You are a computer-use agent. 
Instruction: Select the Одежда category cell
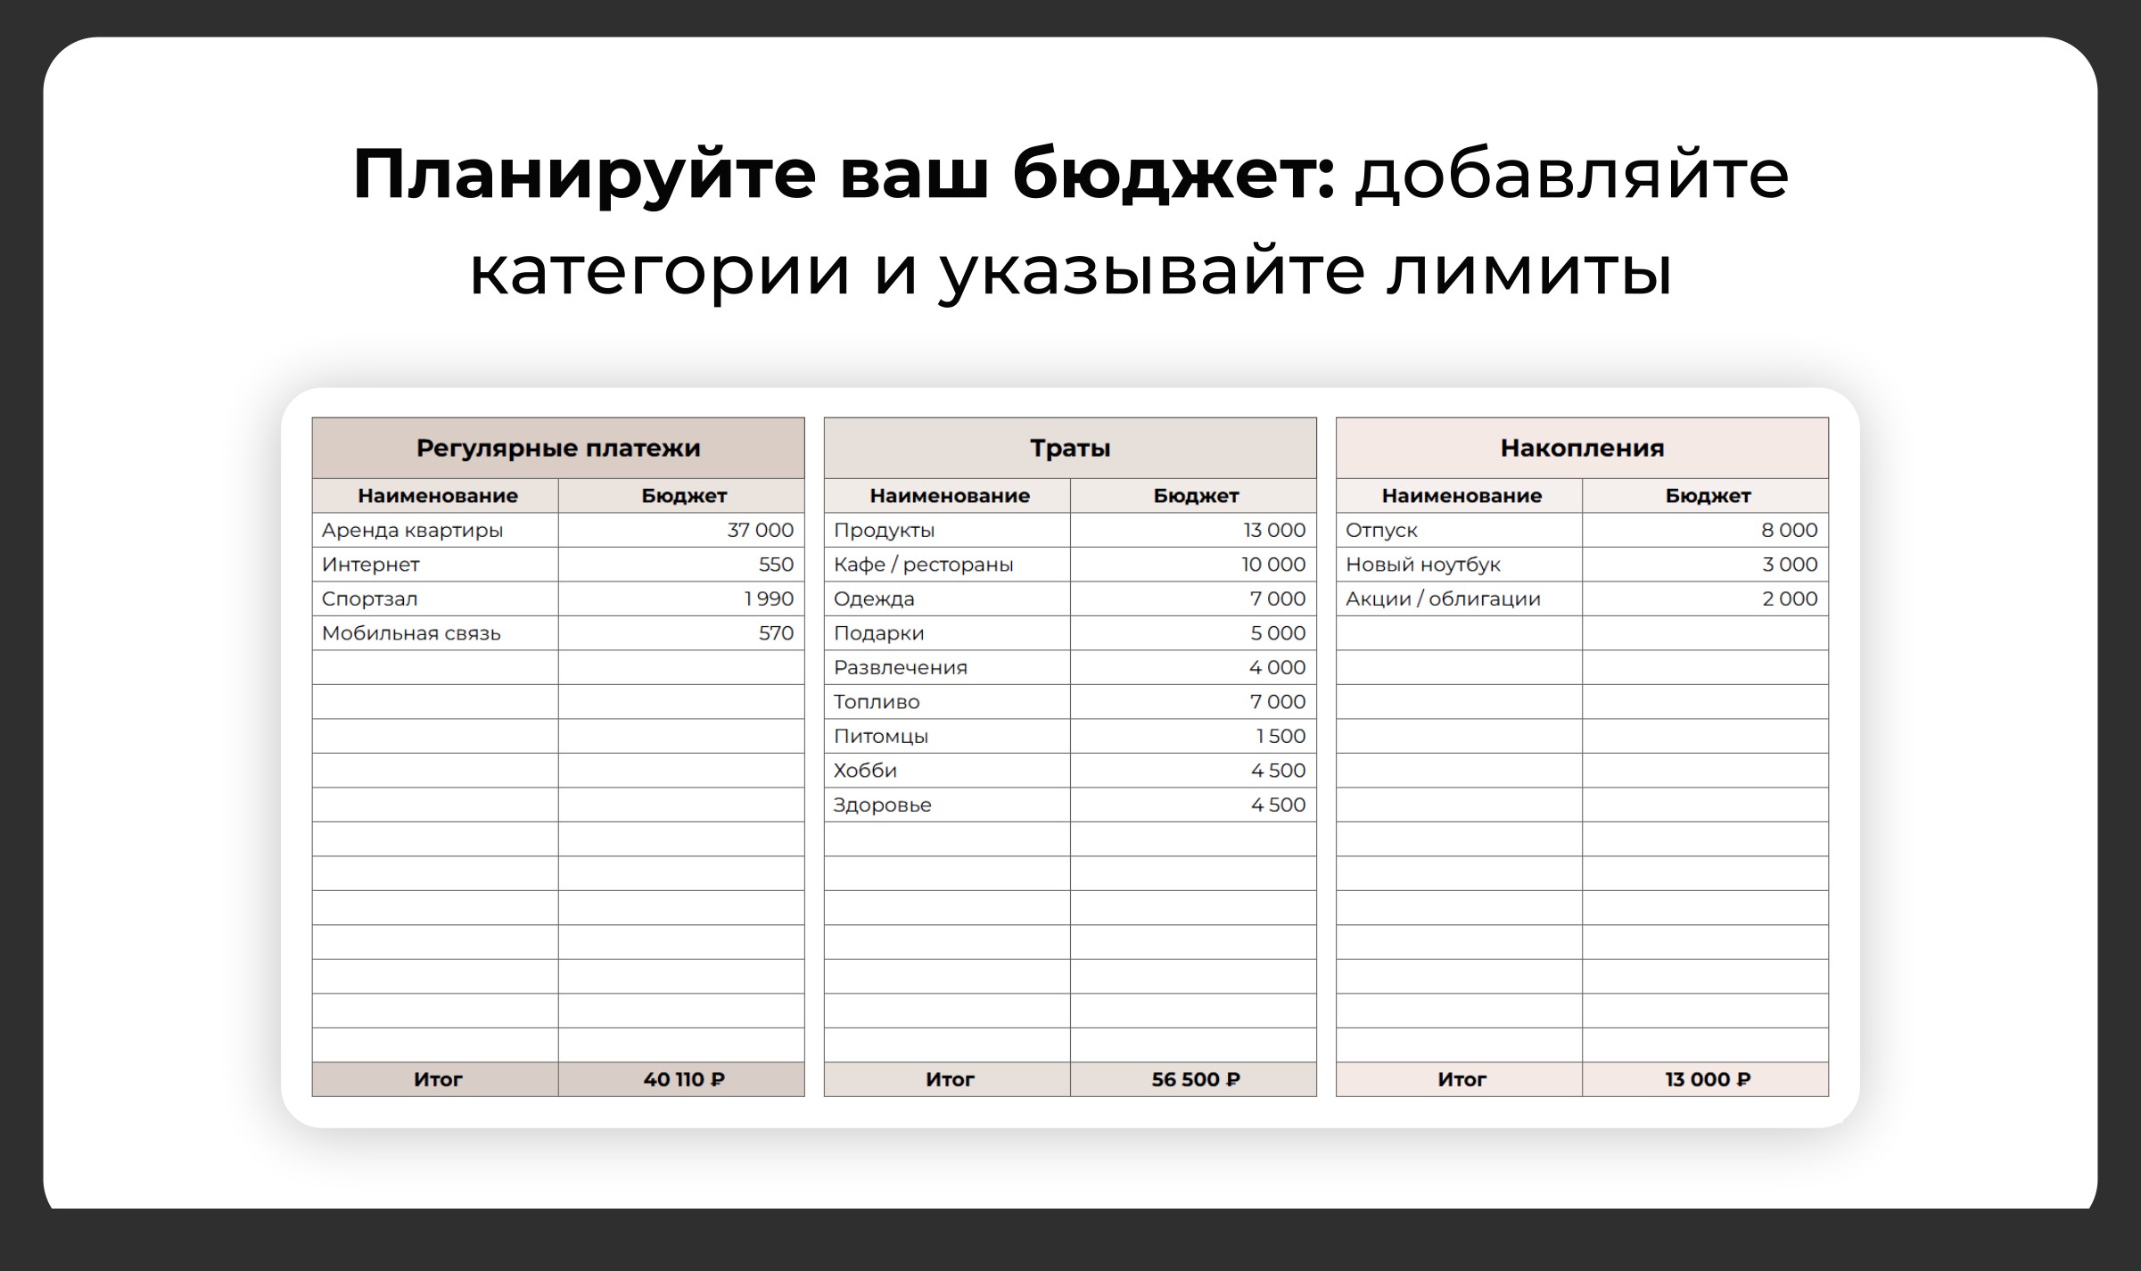click(947, 598)
